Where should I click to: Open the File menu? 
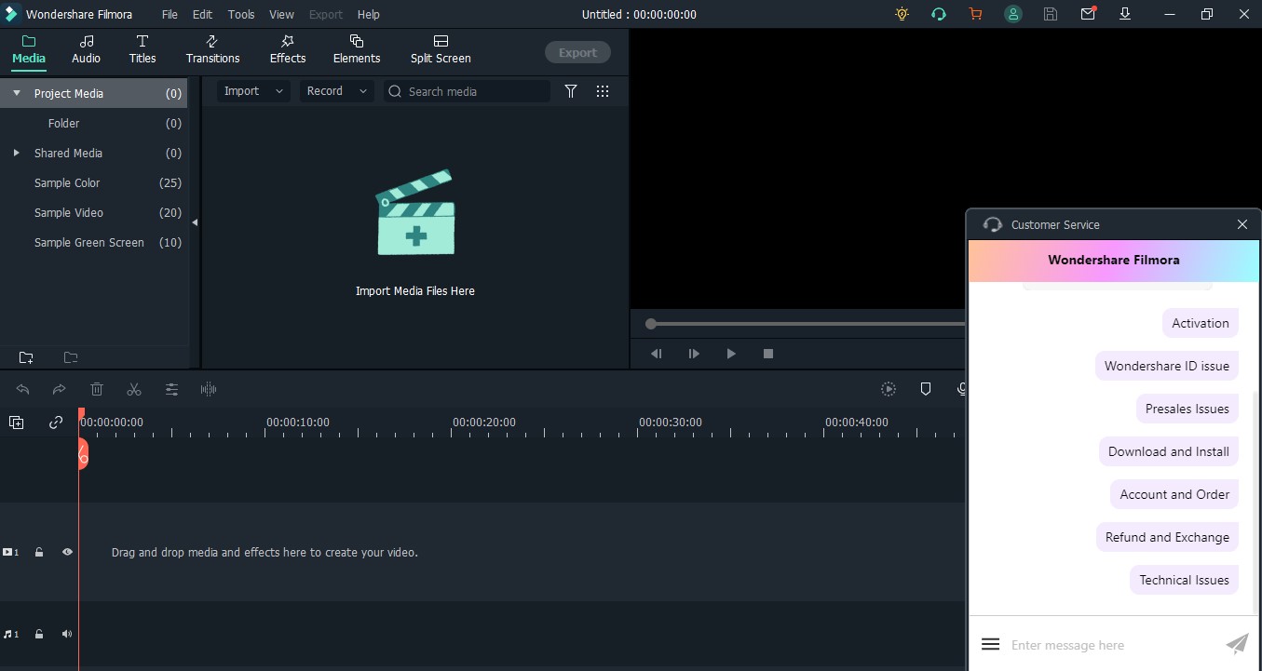[170, 14]
